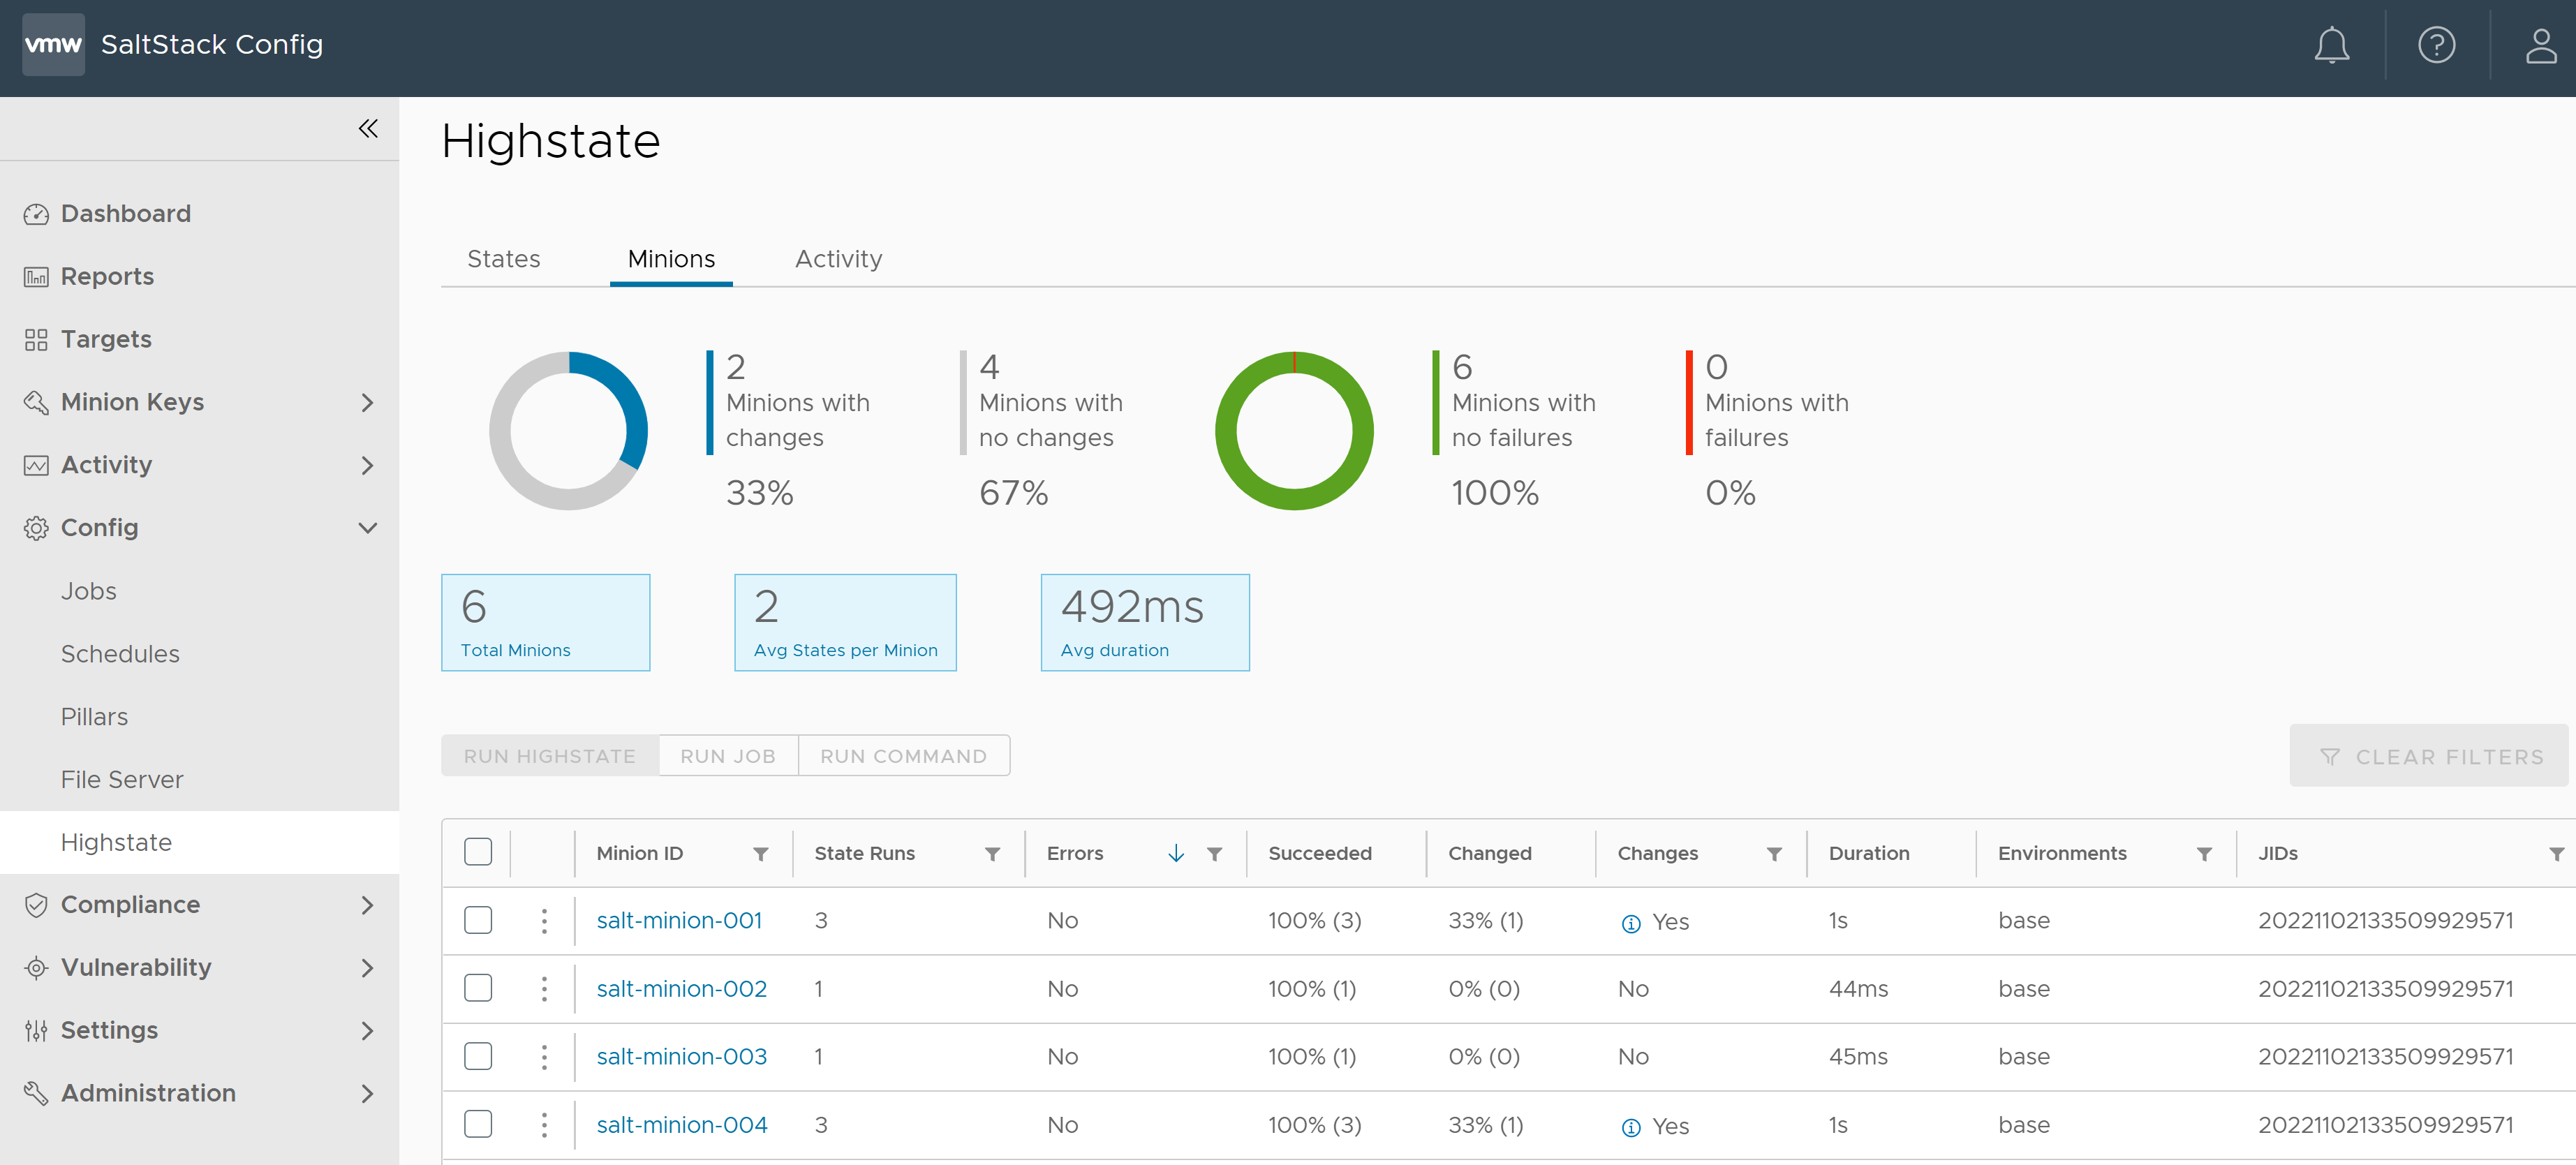The height and width of the screenshot is (1165, 2576).
Task: Click the Changes column filter icon
Action: (x=1772, y=853)
